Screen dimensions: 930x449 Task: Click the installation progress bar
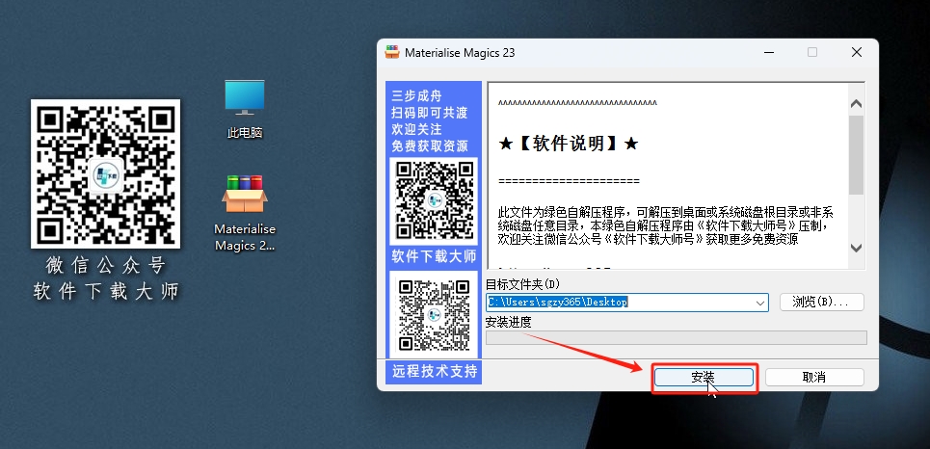point(677,337)
